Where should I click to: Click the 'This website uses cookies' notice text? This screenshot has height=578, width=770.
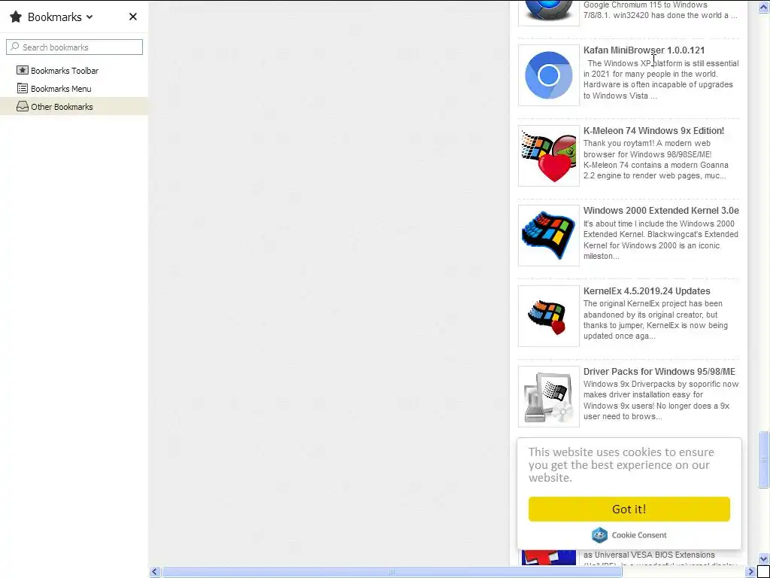pos(621,465)
